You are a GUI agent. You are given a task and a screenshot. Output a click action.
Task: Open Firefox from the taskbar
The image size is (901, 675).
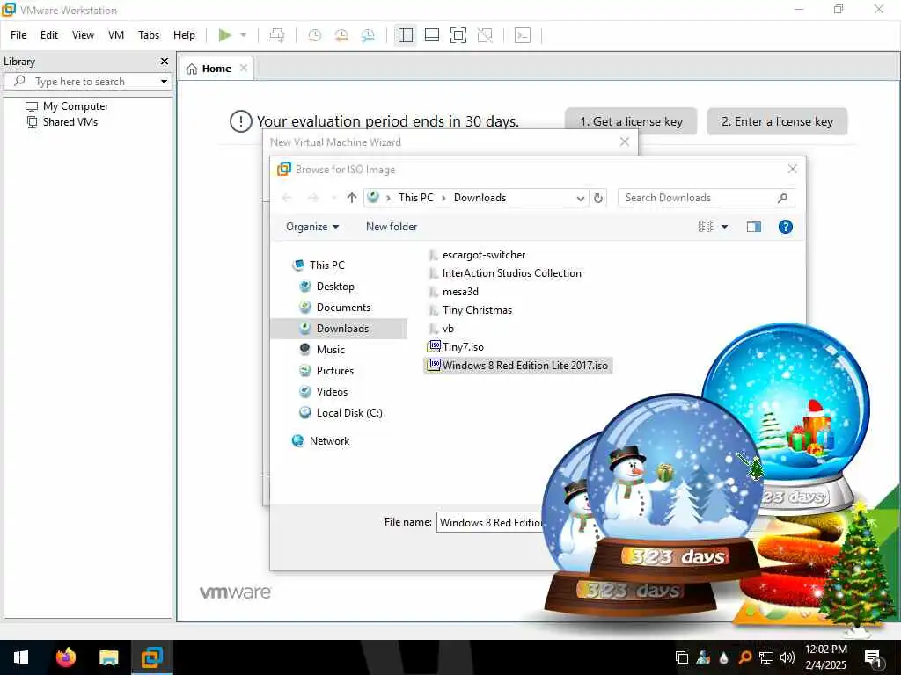(65, 657)
